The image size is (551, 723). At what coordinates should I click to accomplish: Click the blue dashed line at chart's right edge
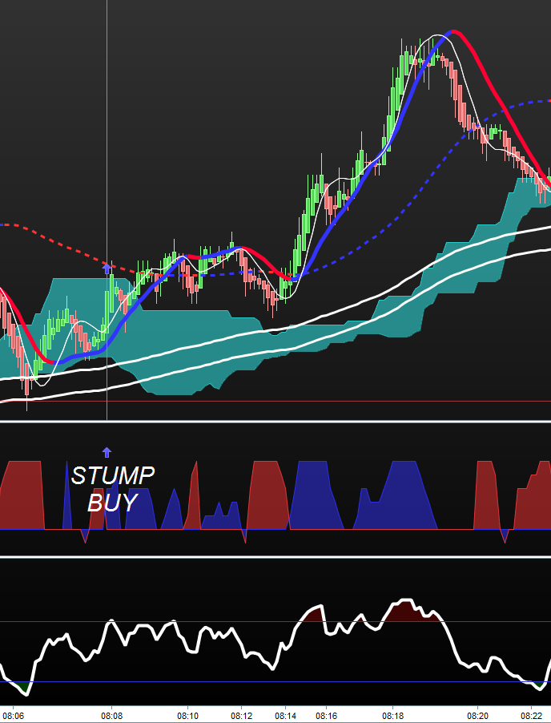537,102
